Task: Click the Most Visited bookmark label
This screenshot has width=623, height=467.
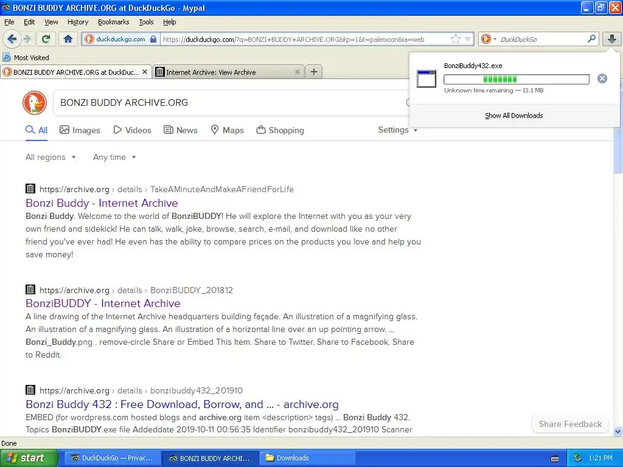Action: click(x=32, y=58)
